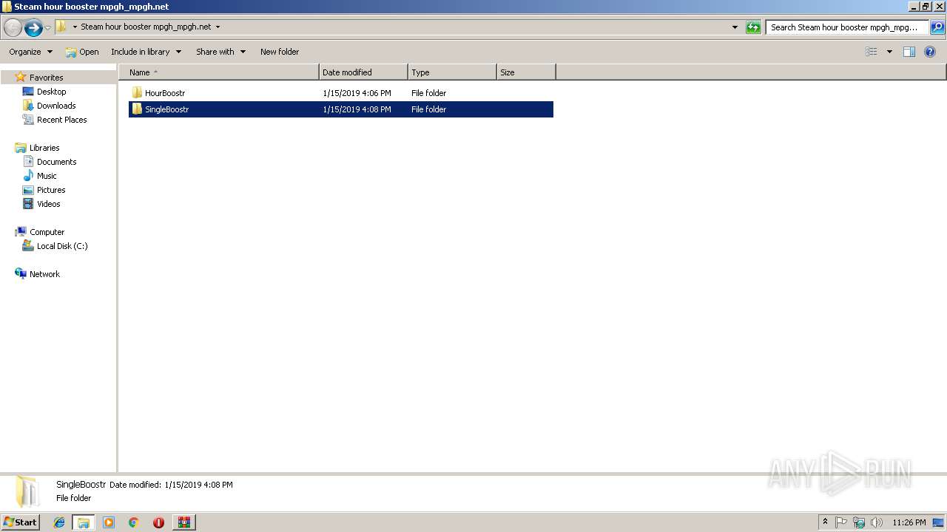The height and width of the screenshot is (532, 947).
Task: Open Windows Media Player from taskbar
Action: [109, 522]
